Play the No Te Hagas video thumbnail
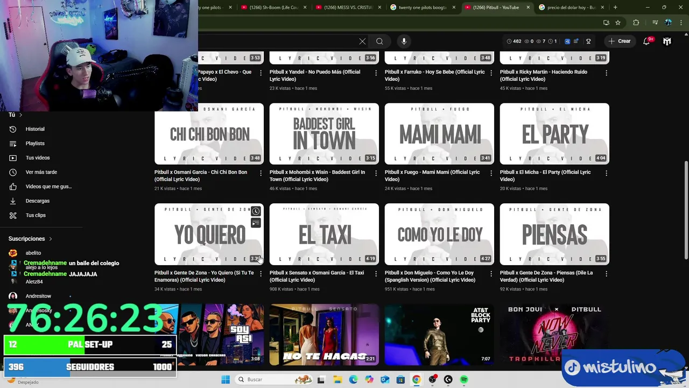 point(324,334)
